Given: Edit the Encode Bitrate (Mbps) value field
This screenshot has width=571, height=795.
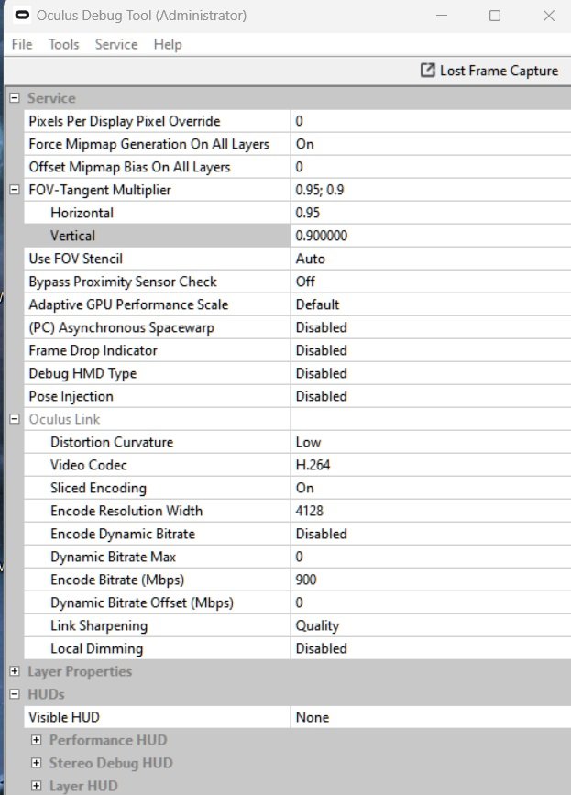Looking at the screenshot, I should coord(431,580).
